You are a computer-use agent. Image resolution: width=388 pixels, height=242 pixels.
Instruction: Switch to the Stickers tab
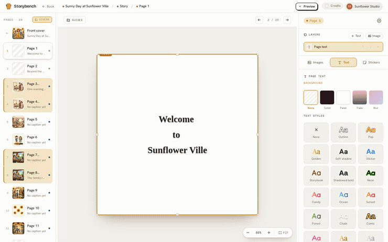[371, 62]
